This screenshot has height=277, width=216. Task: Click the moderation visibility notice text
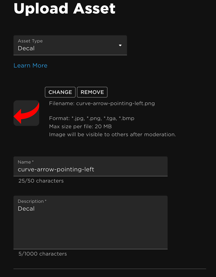tap(112, 134)
